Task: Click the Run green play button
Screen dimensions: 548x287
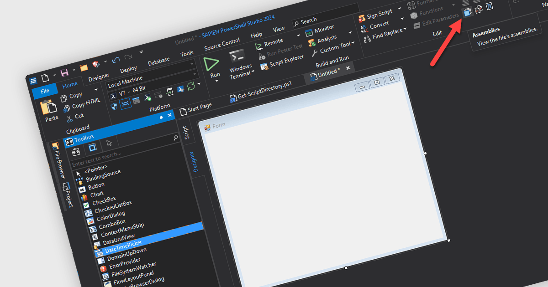Action: 211,64
